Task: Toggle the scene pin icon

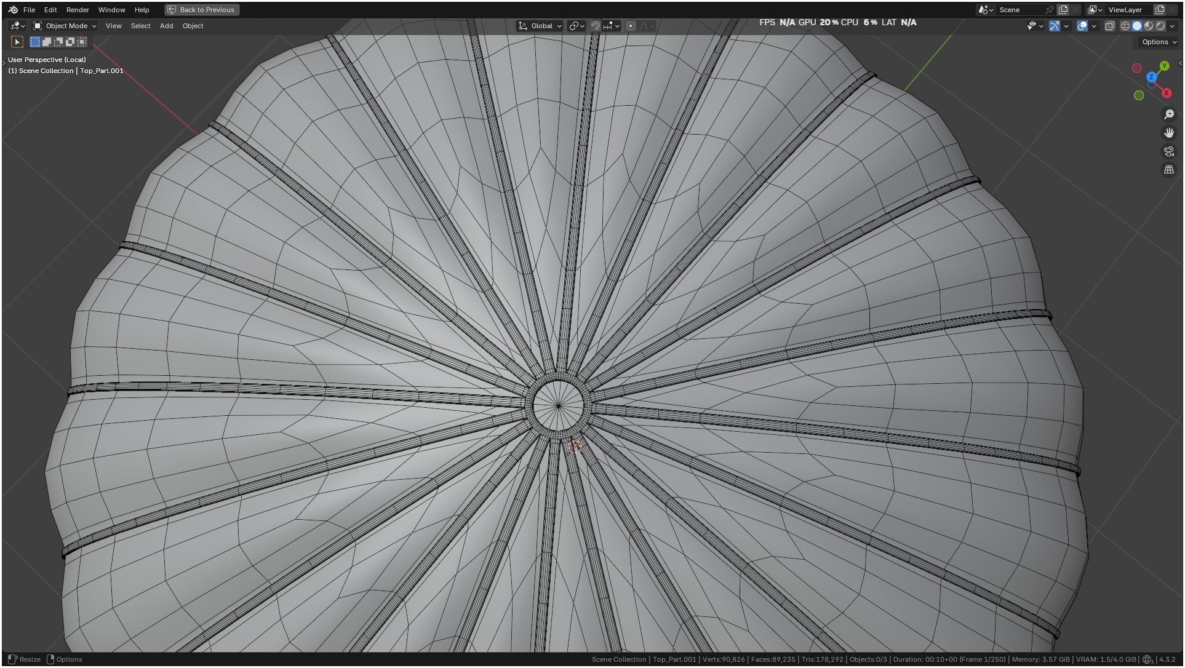Action: pyautogui.click(x=1050, y=10)
